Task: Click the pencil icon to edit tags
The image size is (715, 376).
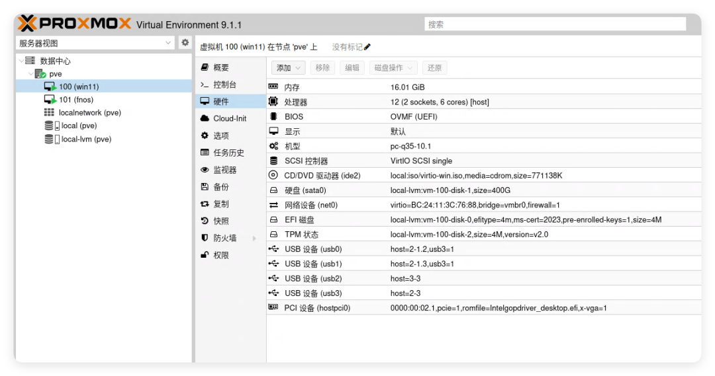Action: point(367,47)
